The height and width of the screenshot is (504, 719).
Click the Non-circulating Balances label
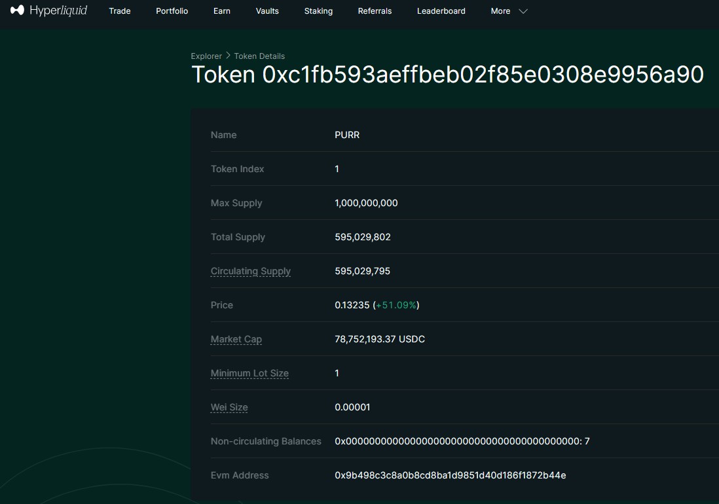click(266, 441)
